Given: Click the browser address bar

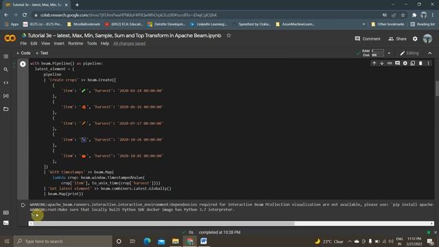Looking at the screenshot, I should [x=207, y=15].
